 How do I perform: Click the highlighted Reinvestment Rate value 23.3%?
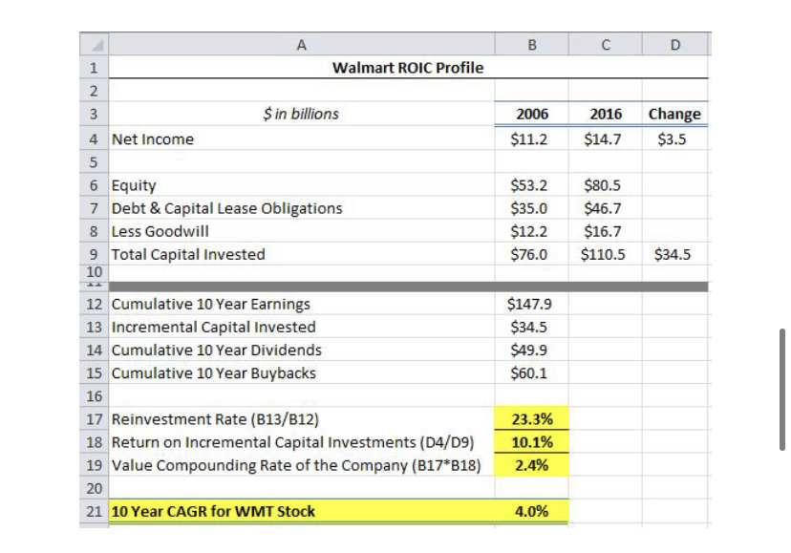[x=530, y=418]
